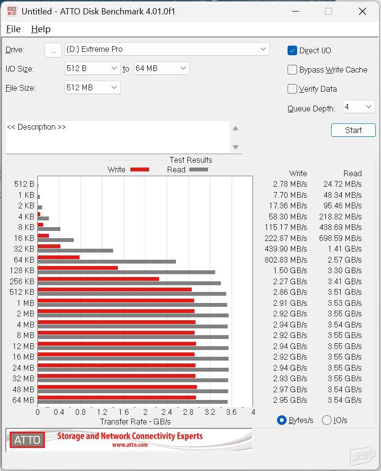Click the description scroll up arrow
381x471 pixels.
(236, 129)
